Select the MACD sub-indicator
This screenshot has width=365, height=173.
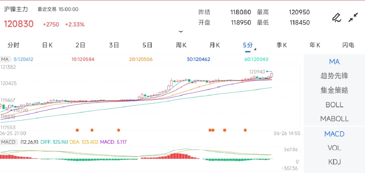(334, 134)
